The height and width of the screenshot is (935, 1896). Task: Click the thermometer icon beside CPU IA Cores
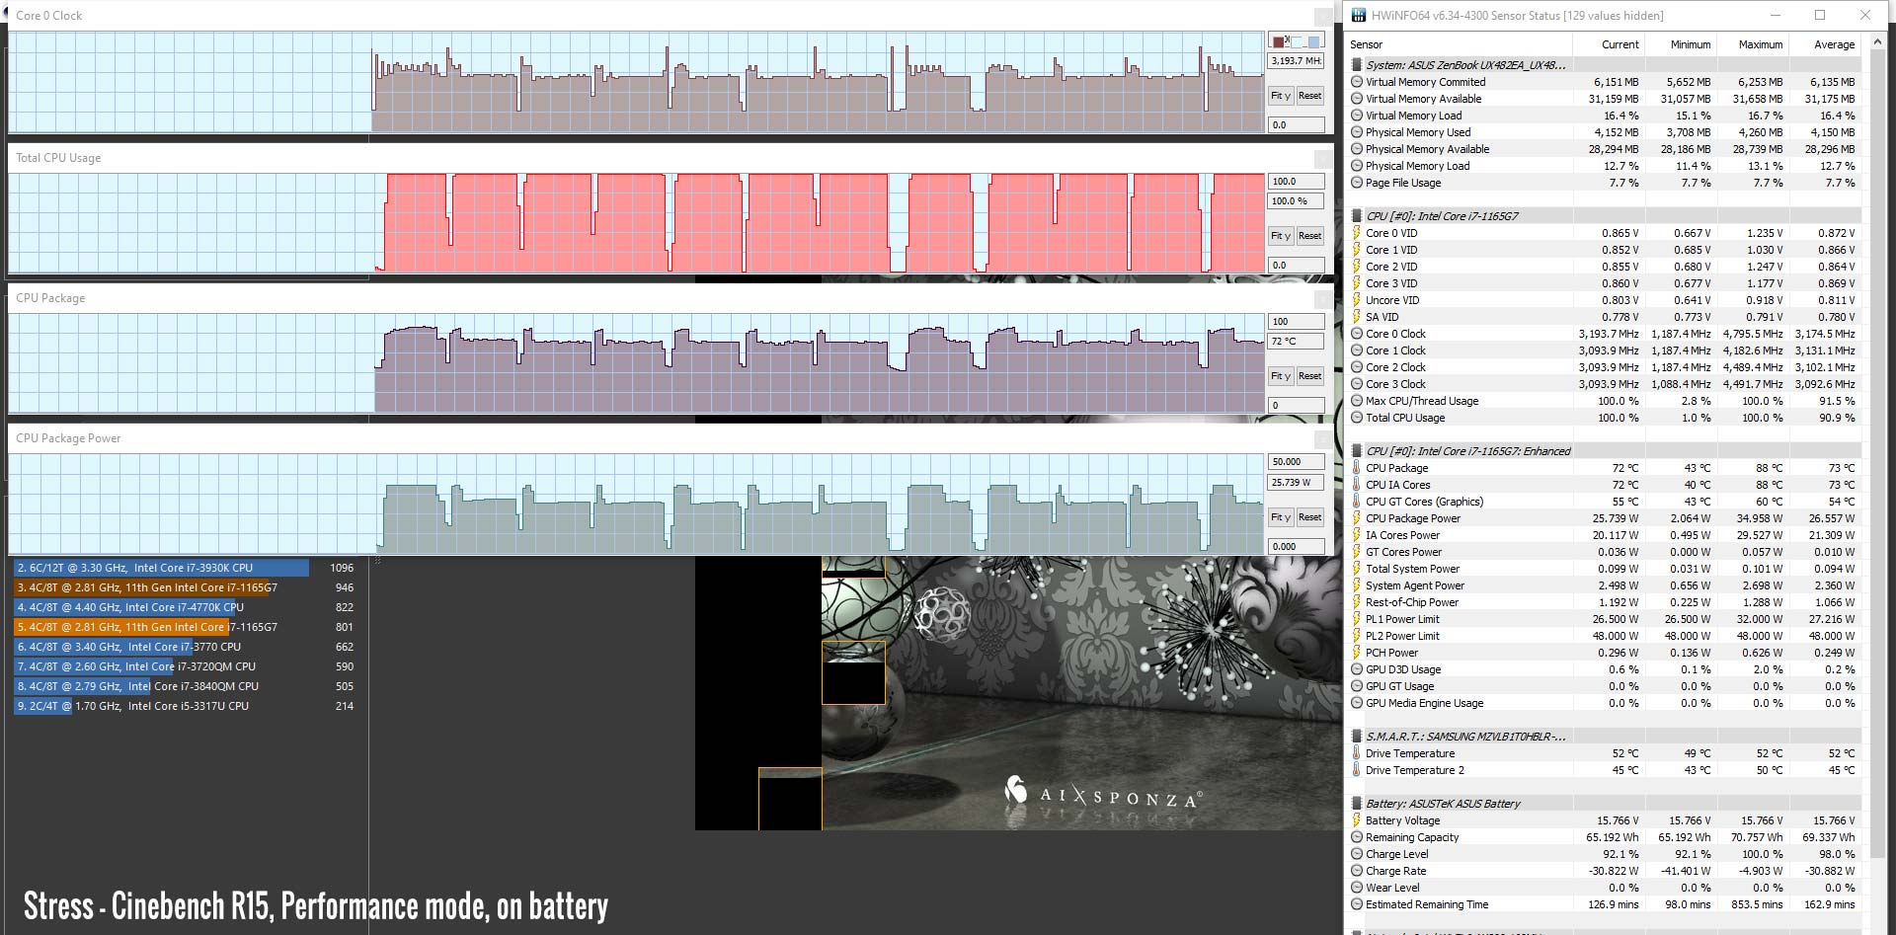point(1357,485)
